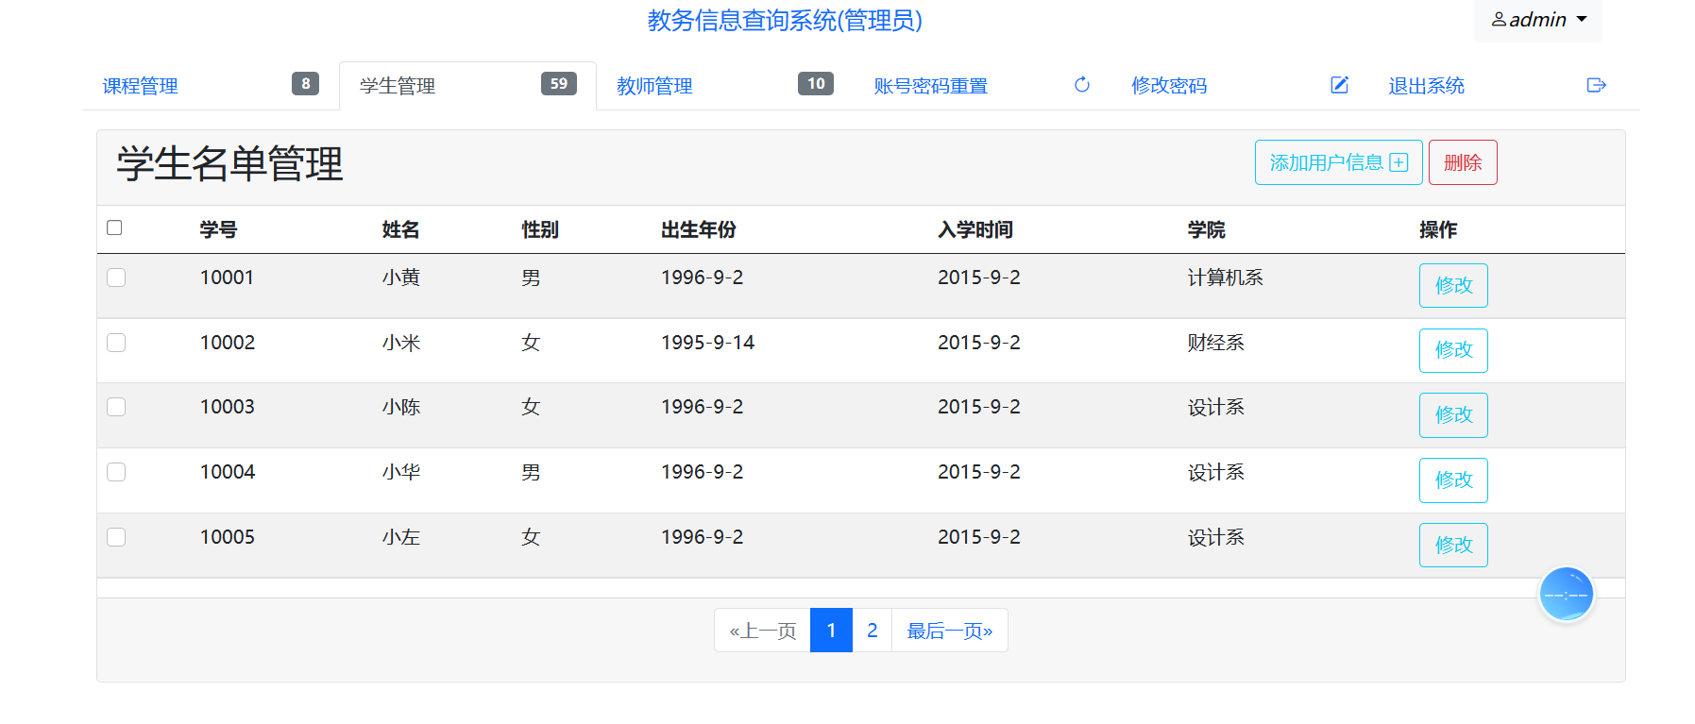Viewport: 1695px width, 724px height.
Task: Go to page 2 in pagination
Action: pyautogui.click(x=872, y=631)
